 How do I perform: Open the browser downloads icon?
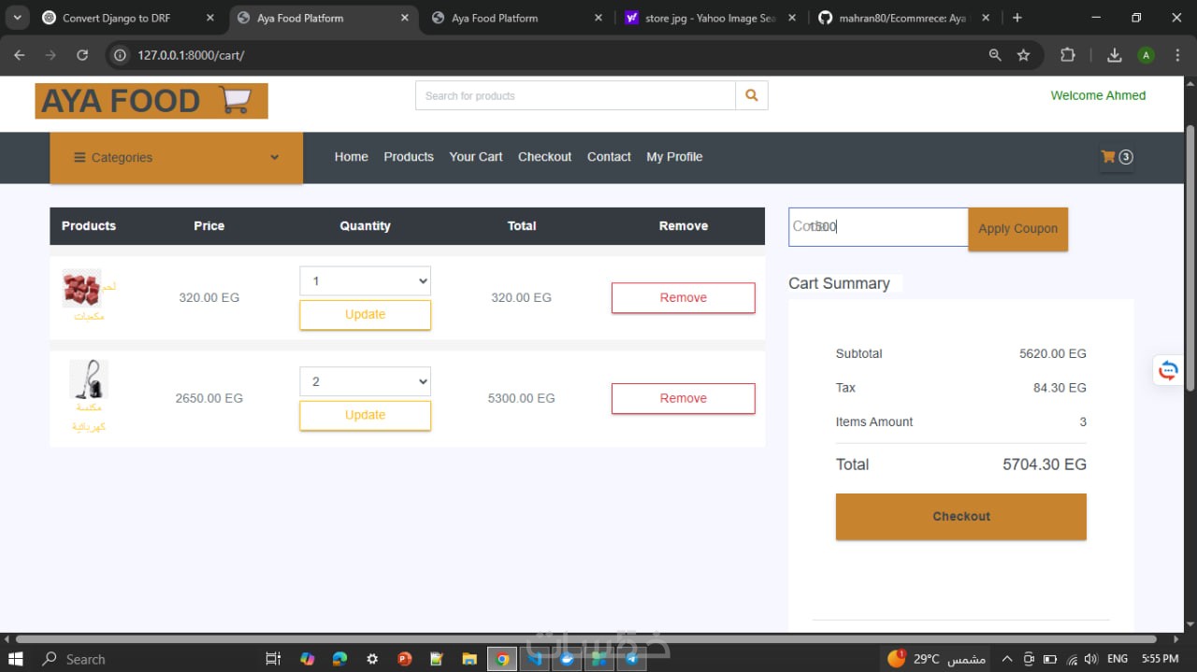pyautogui.click(x=1115, y=55)
